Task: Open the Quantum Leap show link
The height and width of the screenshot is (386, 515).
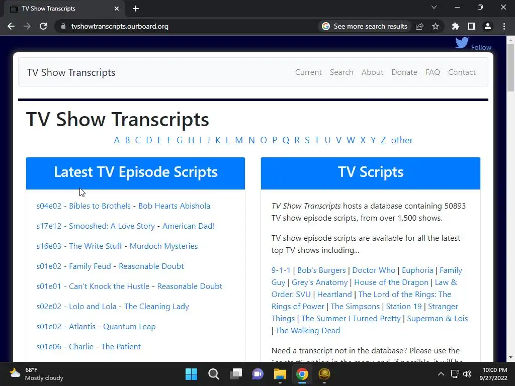Action: click(x=129, y=326)
